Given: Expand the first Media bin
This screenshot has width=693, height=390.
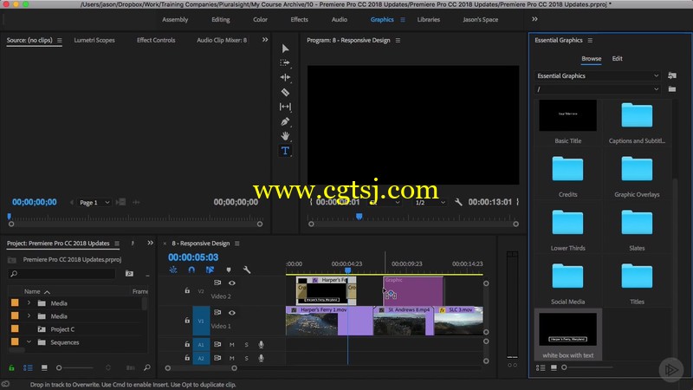Looking at the screenshot, I should (x=29, y=303).
